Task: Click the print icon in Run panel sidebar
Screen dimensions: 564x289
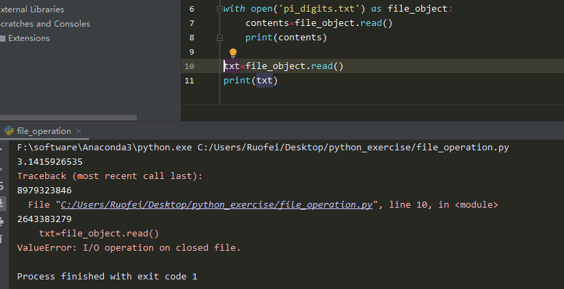Action: tap(2, 222)
